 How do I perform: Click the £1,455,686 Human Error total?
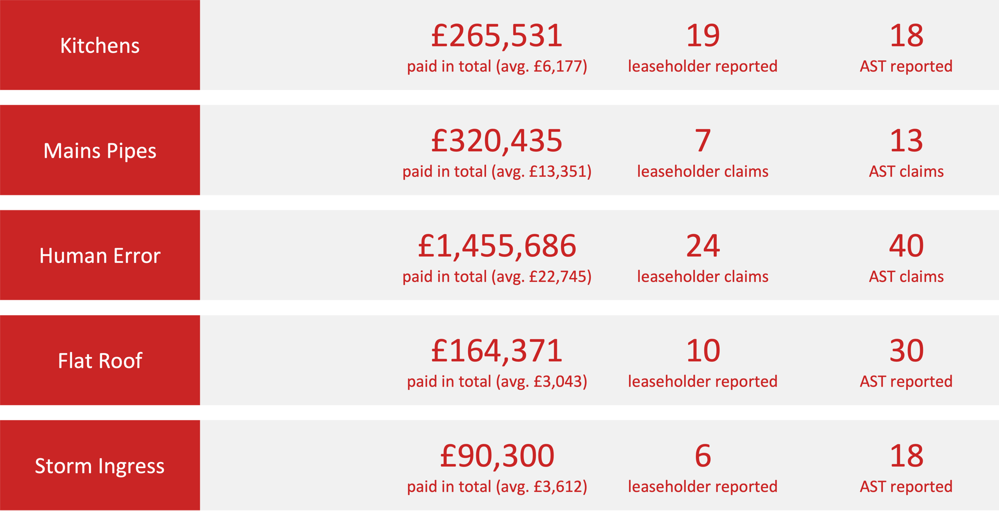(497, 246)
